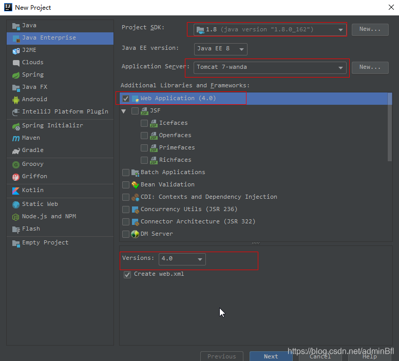Click the Web Application framework icon
This screenshot has width=399, height=361.
[x=135, y=99]
